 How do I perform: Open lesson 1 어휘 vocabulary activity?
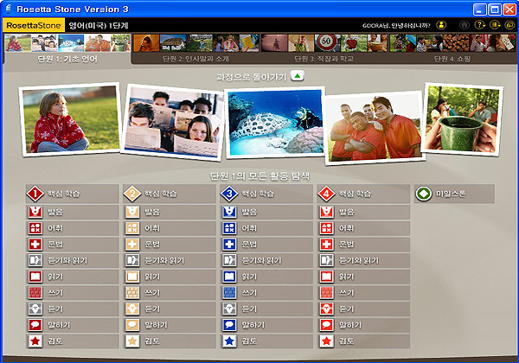(72, 228)
